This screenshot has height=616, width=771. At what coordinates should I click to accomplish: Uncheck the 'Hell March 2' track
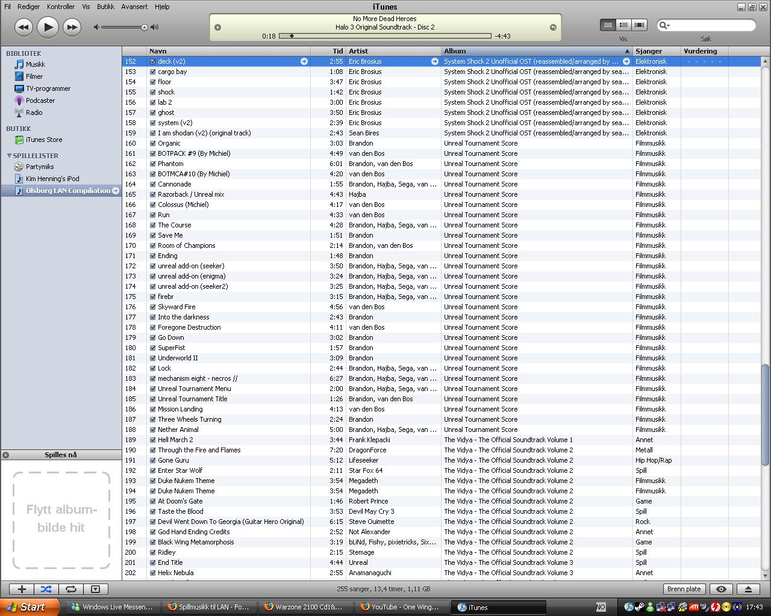(152, 440)
